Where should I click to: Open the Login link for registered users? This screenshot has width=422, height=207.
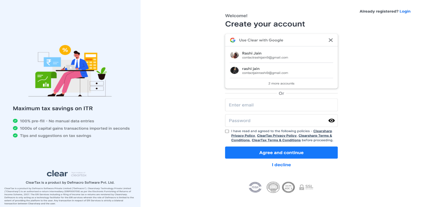[x=405, y=11]
